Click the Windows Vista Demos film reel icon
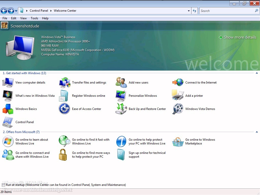The image size is (260, 195). click(178, 109)
